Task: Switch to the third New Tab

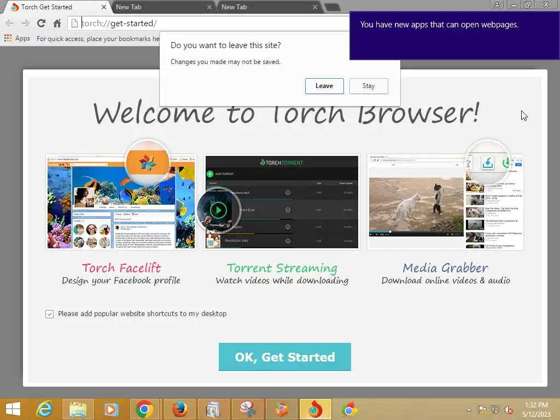Action: (268, 7)
